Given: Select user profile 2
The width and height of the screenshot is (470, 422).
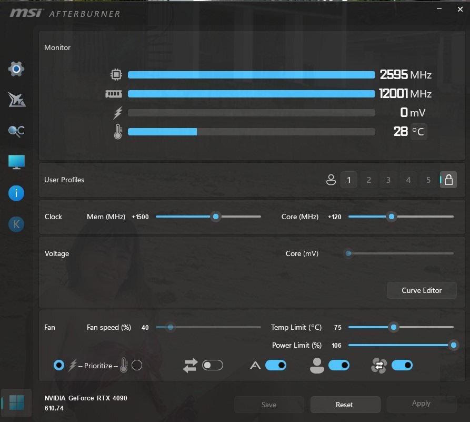Looking at the screenshot, I should click(x=369, y=180).
